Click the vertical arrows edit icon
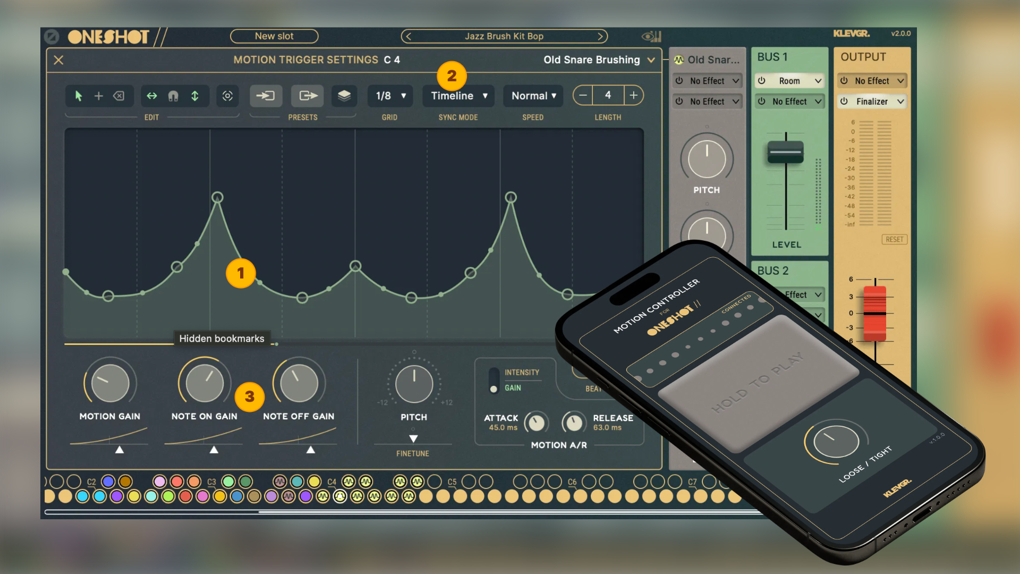This screenshot has width=1020, height=574. point(194,96)
